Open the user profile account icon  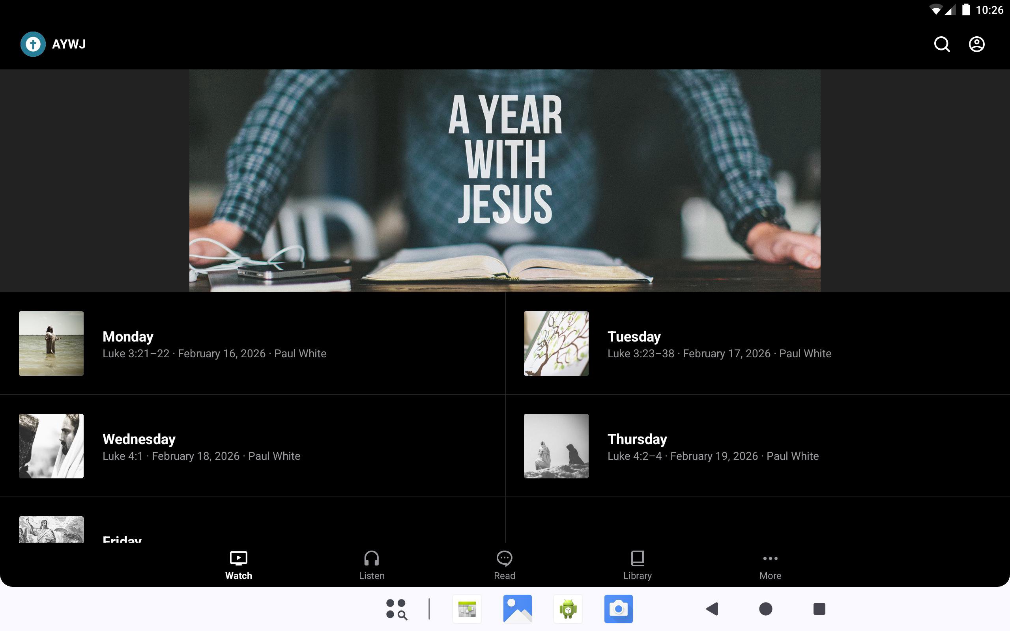point(976,44)
